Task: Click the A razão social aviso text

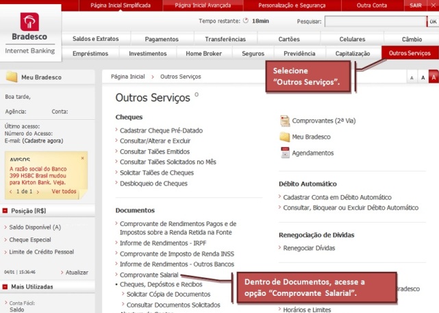Action: tap(38, 175)
